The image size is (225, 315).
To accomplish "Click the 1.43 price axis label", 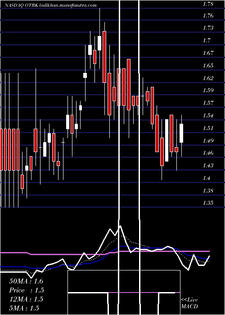I will point(208,165).
